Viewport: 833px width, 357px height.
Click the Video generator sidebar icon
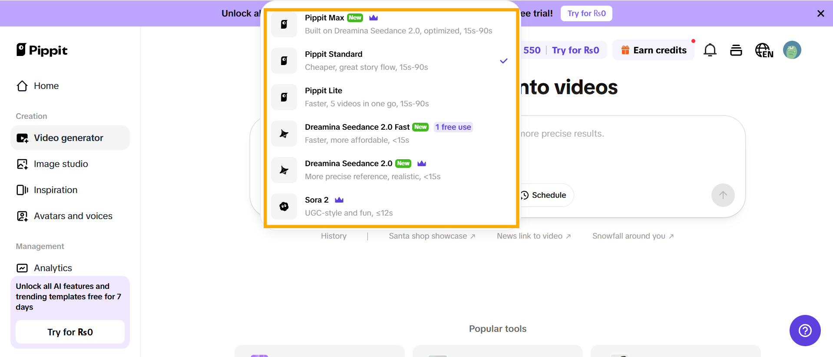click(22, 138)
